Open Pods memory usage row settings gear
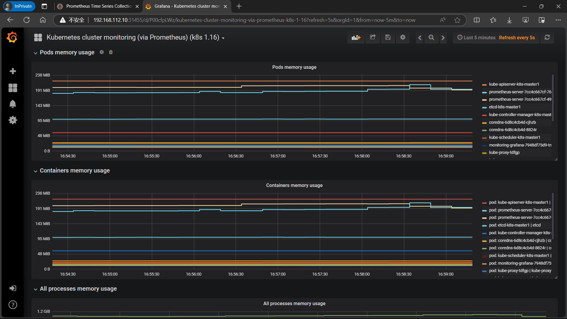This screenshot has height=319, width=567. coord(102,52)
